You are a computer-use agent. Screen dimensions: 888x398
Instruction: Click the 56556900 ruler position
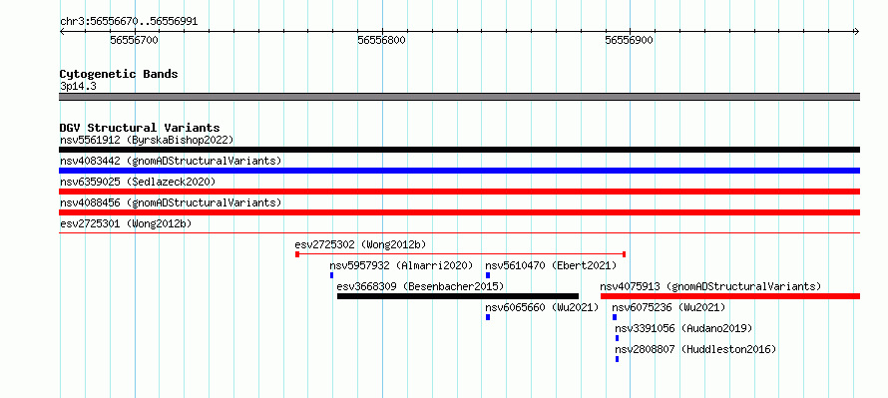pos(630,40)
